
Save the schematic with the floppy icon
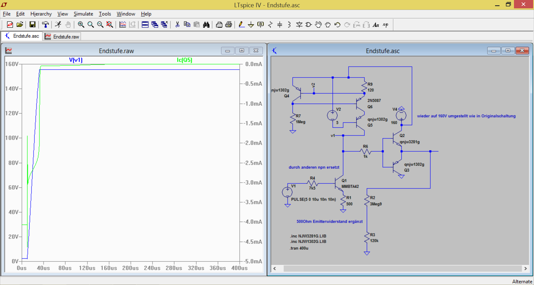(33, 25)
